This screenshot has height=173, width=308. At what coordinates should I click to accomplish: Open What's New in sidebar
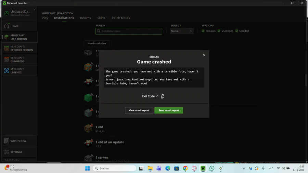pyautogui.click(x=19, y=141)
